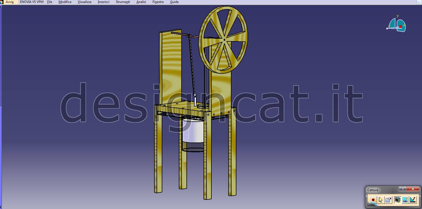Open the File menu
422x209 pixels.
(50, 2)
